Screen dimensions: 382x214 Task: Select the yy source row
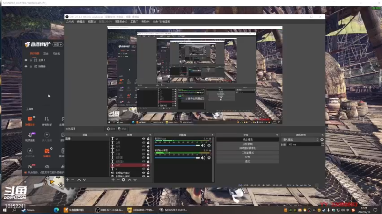(131, 139)
